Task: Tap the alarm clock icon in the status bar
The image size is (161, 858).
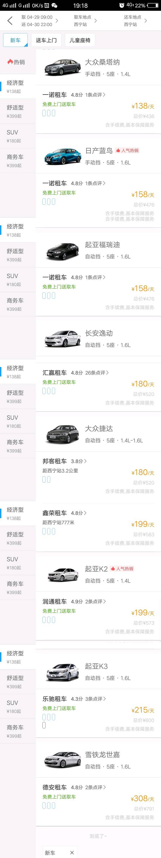Action: [122, 5]
